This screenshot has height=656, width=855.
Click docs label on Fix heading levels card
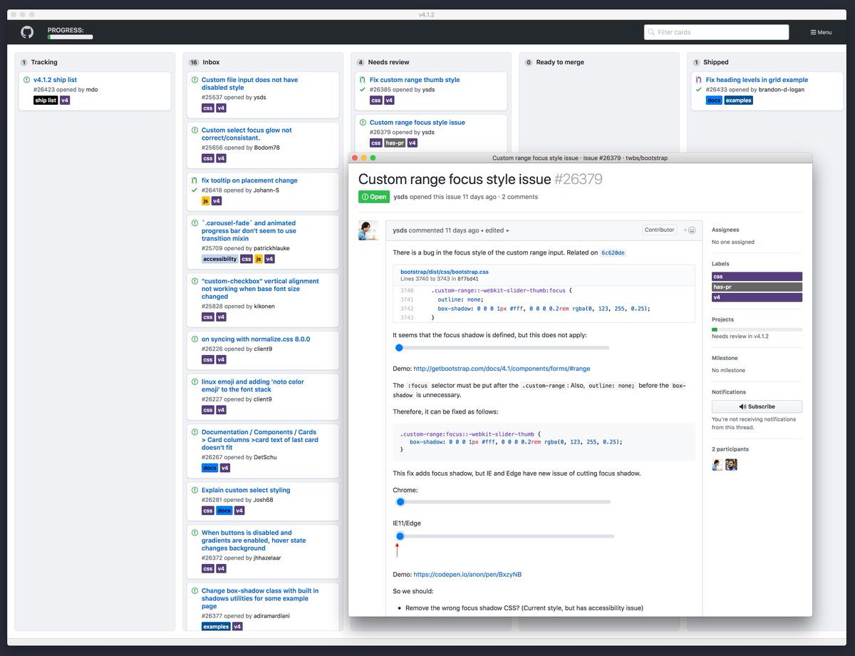714,101
